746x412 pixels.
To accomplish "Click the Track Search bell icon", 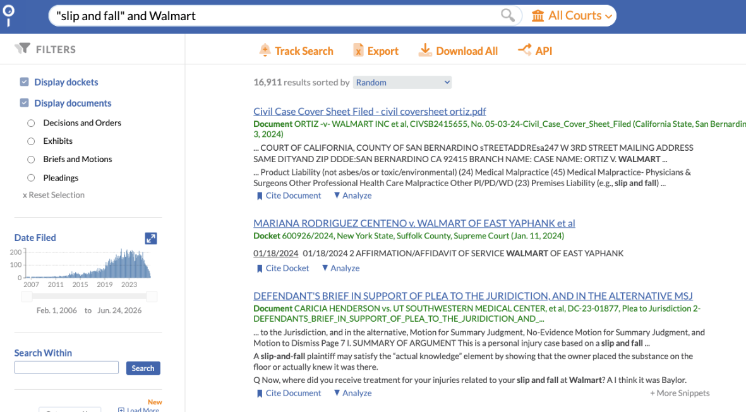I will click(x=265, y=50).
